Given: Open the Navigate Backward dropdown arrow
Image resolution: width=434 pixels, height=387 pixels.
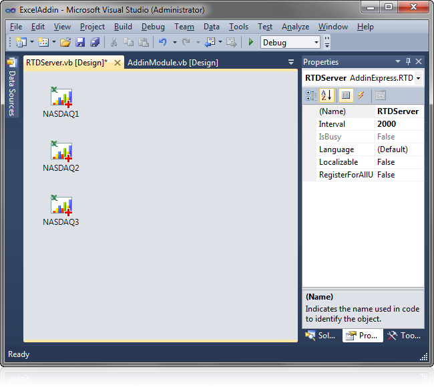Looking at the screenshot, I should point(220,42).
